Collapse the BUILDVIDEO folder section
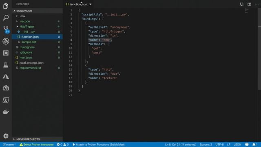Screen dimensions: 261x147 [37, 11]
